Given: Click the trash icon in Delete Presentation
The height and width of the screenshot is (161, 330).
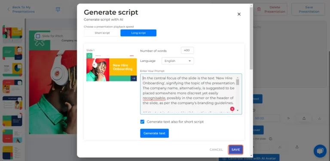Looking at the screenshot, I should [259, 9].
